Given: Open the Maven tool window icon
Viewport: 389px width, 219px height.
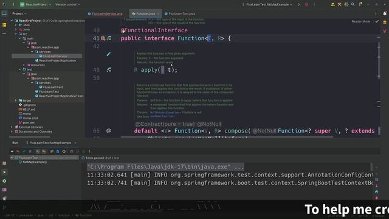Looking at the screenshot, I should tap(385, 31).
